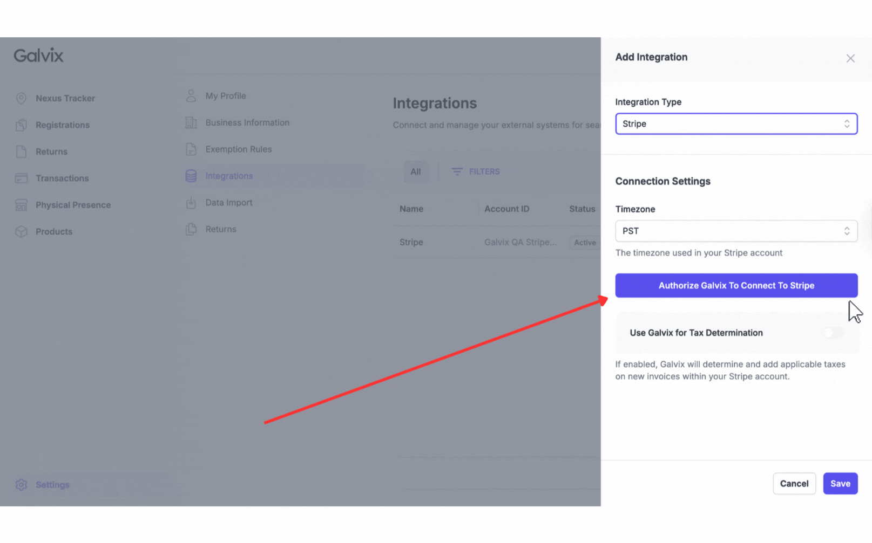Enable Use Galvix for Tax Determination switch
The image size is (872, 543).
[833, 333]
